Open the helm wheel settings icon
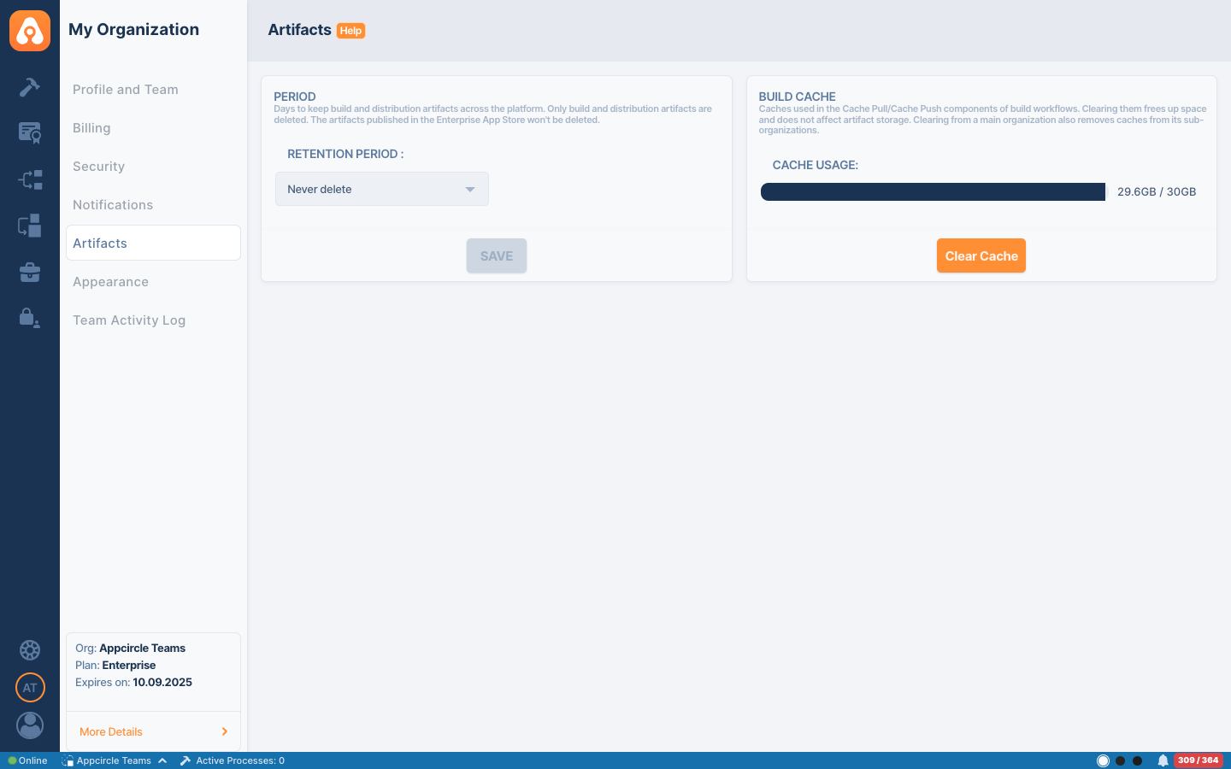1231x769 pixels. [x=30, y=650]
